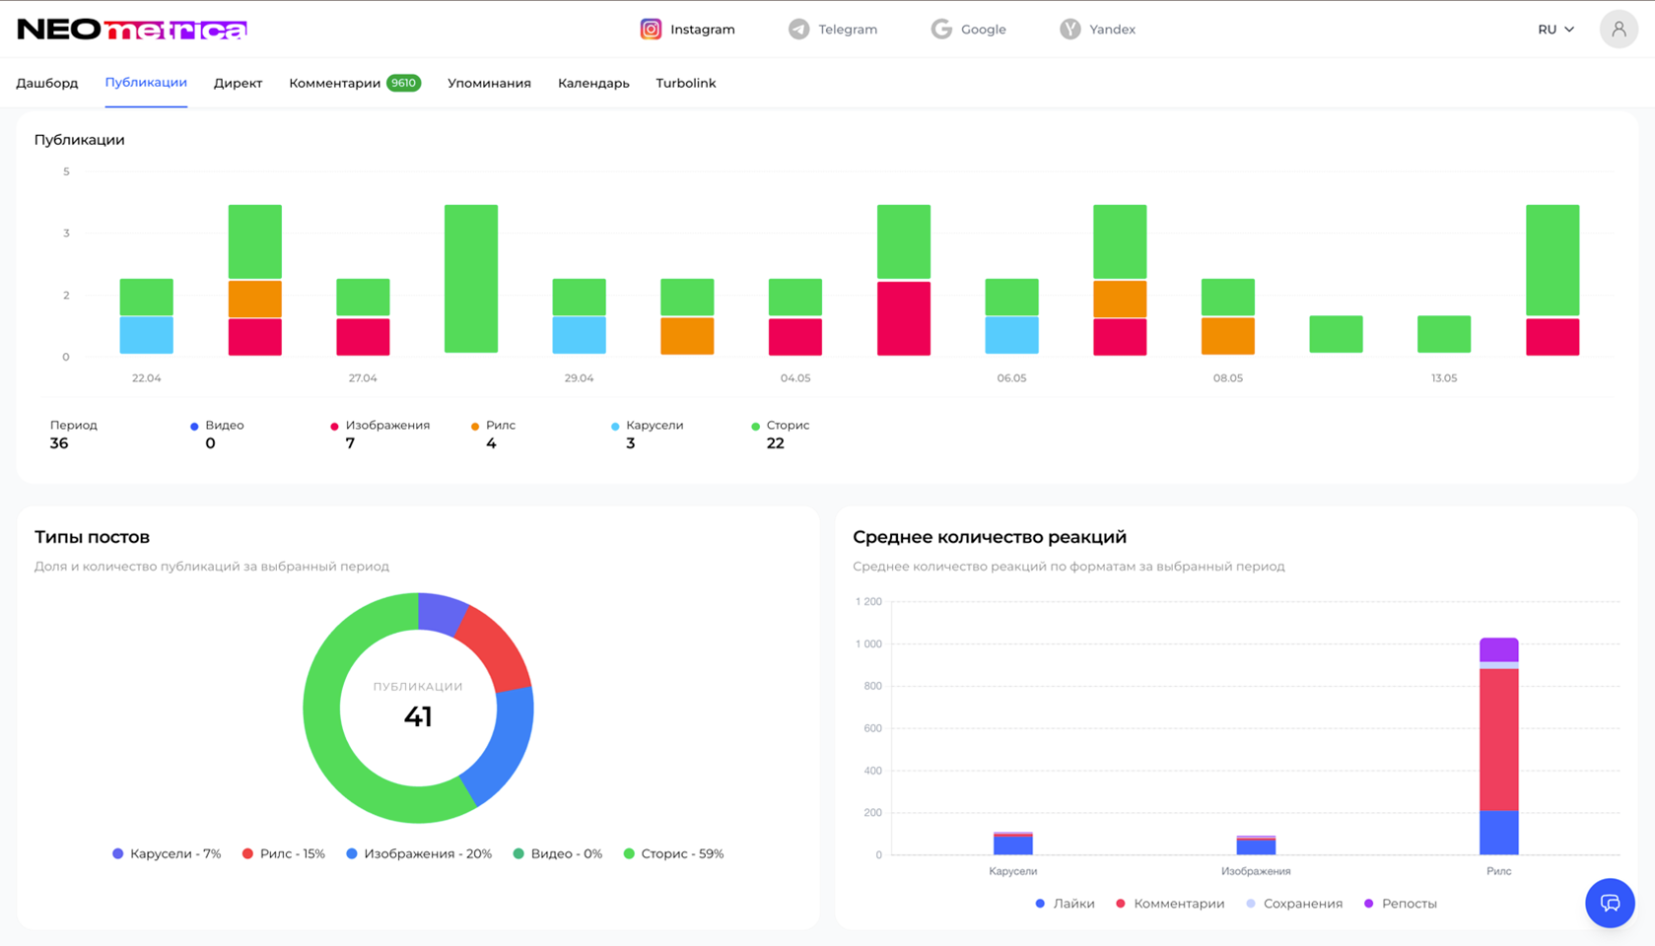1655x946 pixels.
Task: Click the 04.05 publications bar
Action: [795, 316]
